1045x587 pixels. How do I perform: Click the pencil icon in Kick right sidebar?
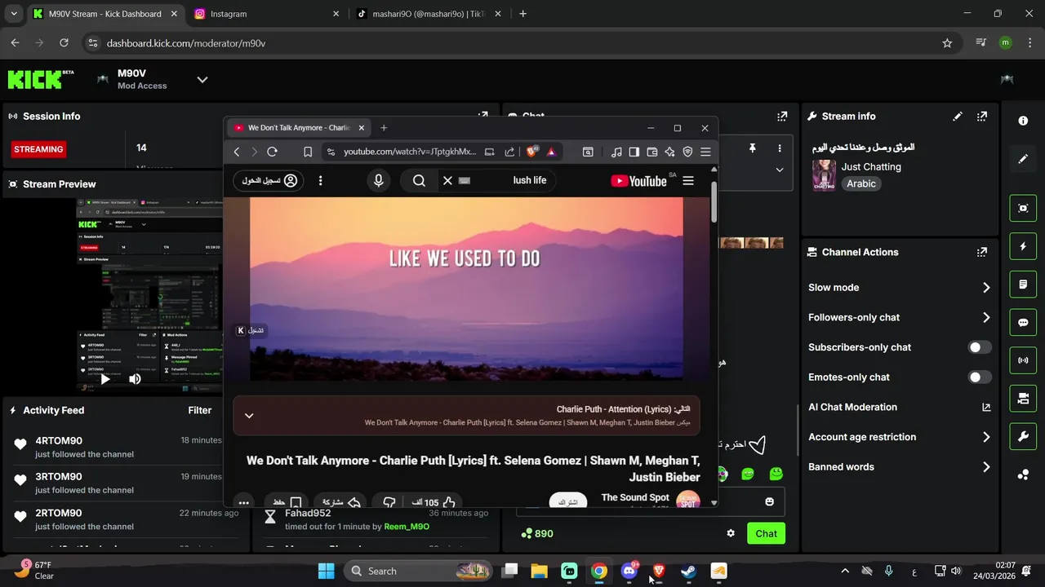point(1023,159)
